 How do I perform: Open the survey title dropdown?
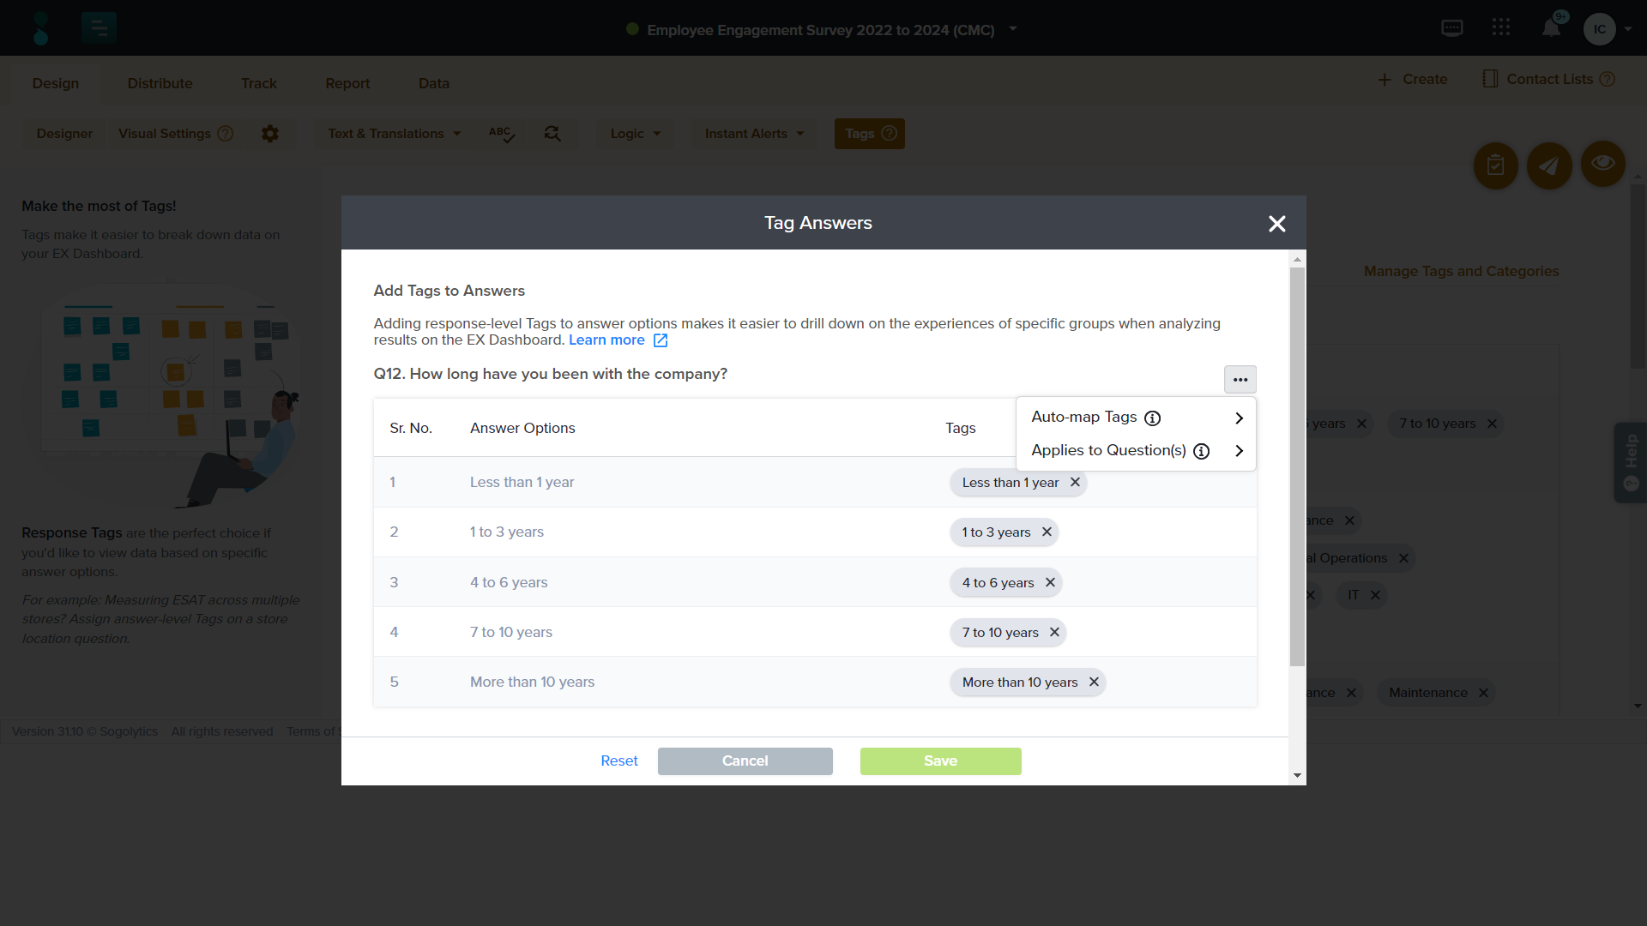pyautogui.click(x=1013, y=29)
